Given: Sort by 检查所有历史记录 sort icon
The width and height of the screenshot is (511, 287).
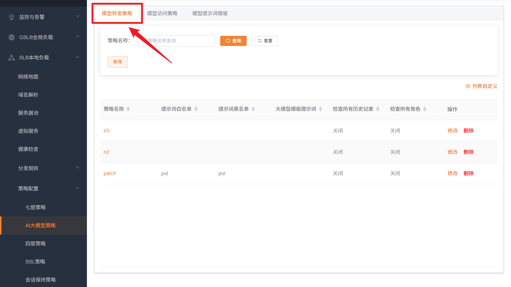Looking at the screenshot, I should coord(378,109).
